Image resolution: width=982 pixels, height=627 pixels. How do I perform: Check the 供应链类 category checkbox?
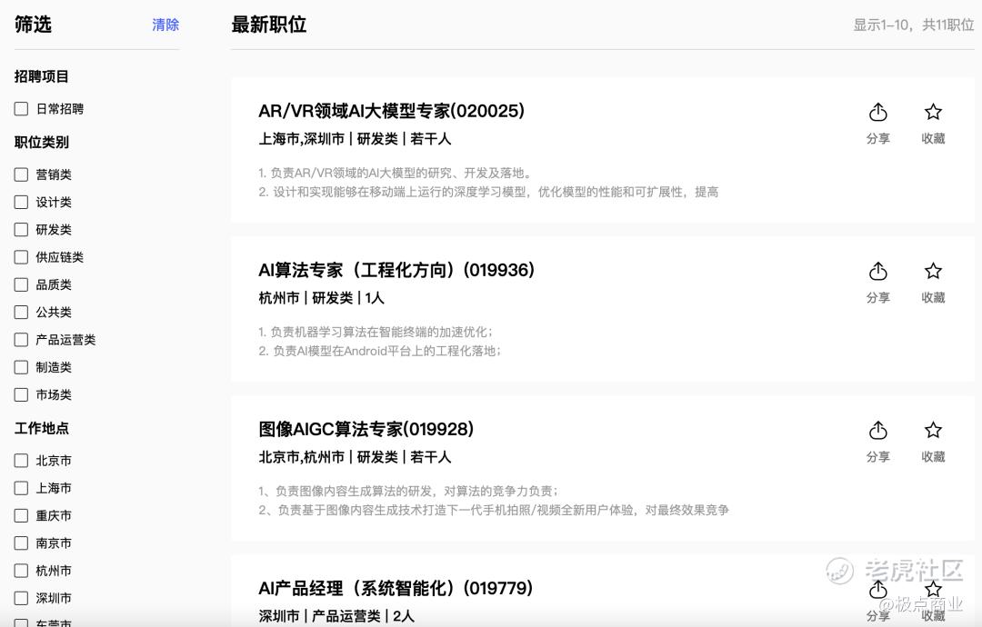(x=21, y=257)
